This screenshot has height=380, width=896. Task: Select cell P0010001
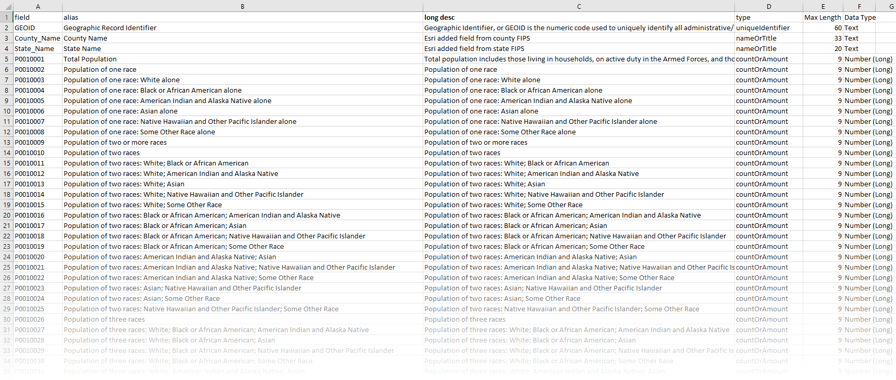pos(38,59)
